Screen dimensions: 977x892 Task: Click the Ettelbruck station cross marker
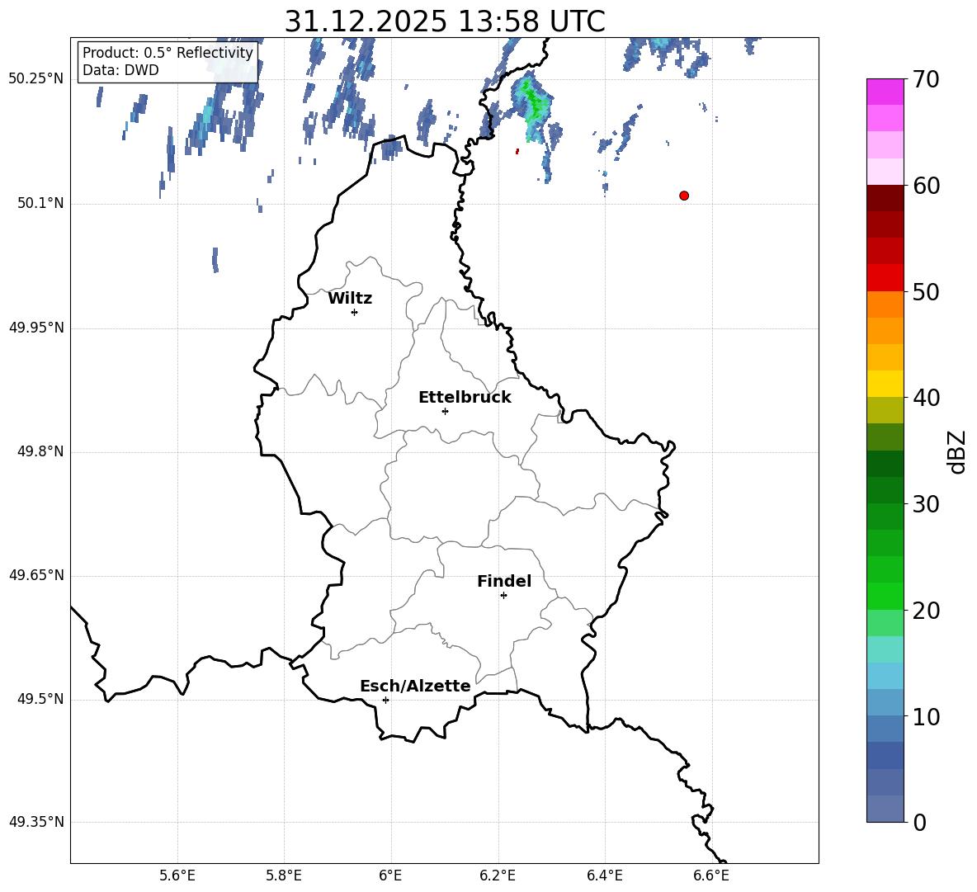[x=445, y=411]
